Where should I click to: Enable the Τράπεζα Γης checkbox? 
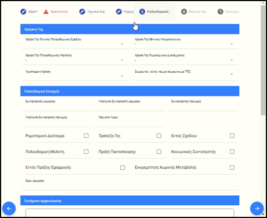pyautogui.click(x=159, y=136)
